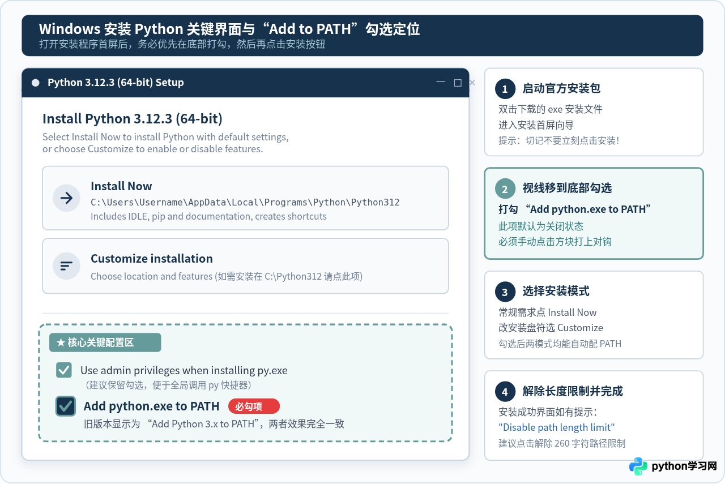The image size is (725, 484).
Task: Click the python学习网 site name
Action: [x=684, y=466]
